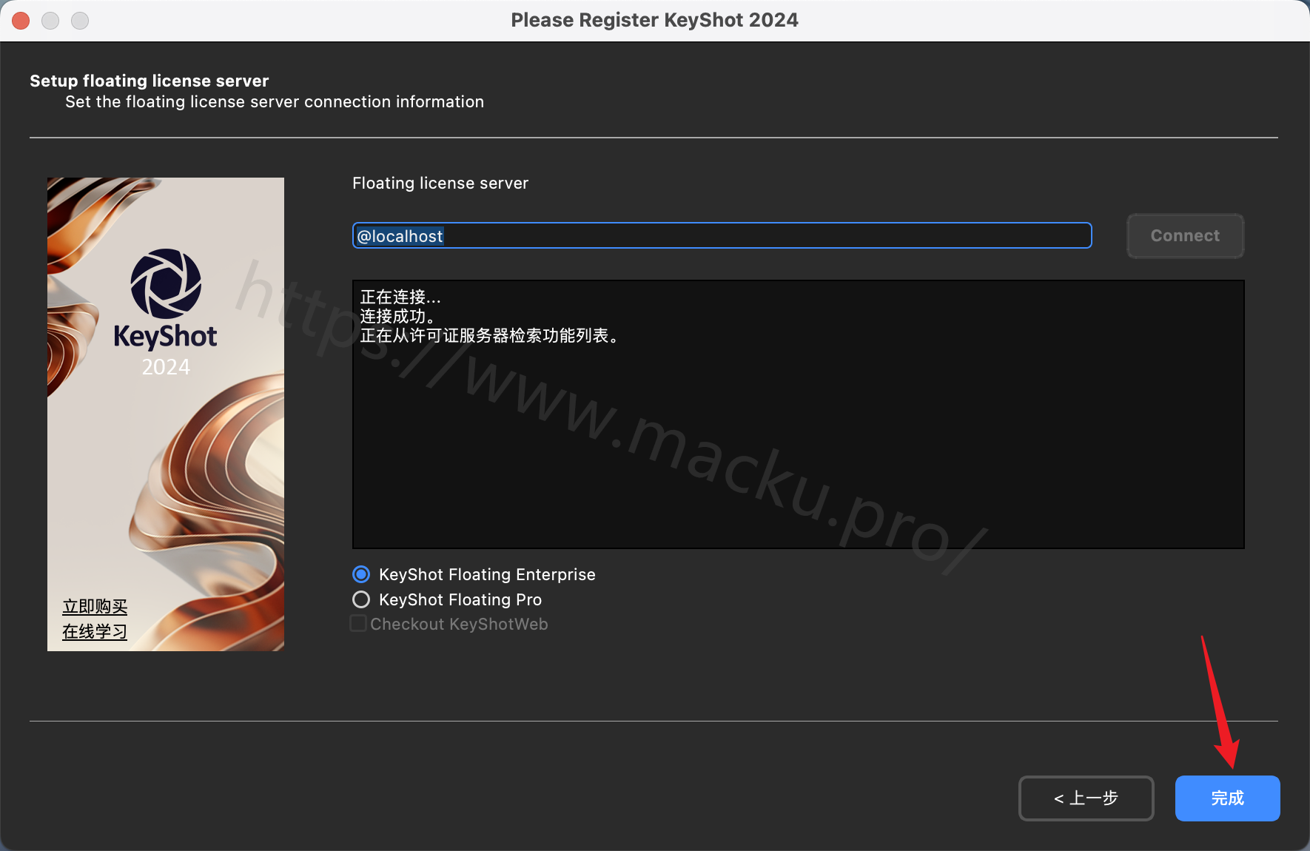Click the Connect button
The image size is (1310, 851).
pos(1185,236)
